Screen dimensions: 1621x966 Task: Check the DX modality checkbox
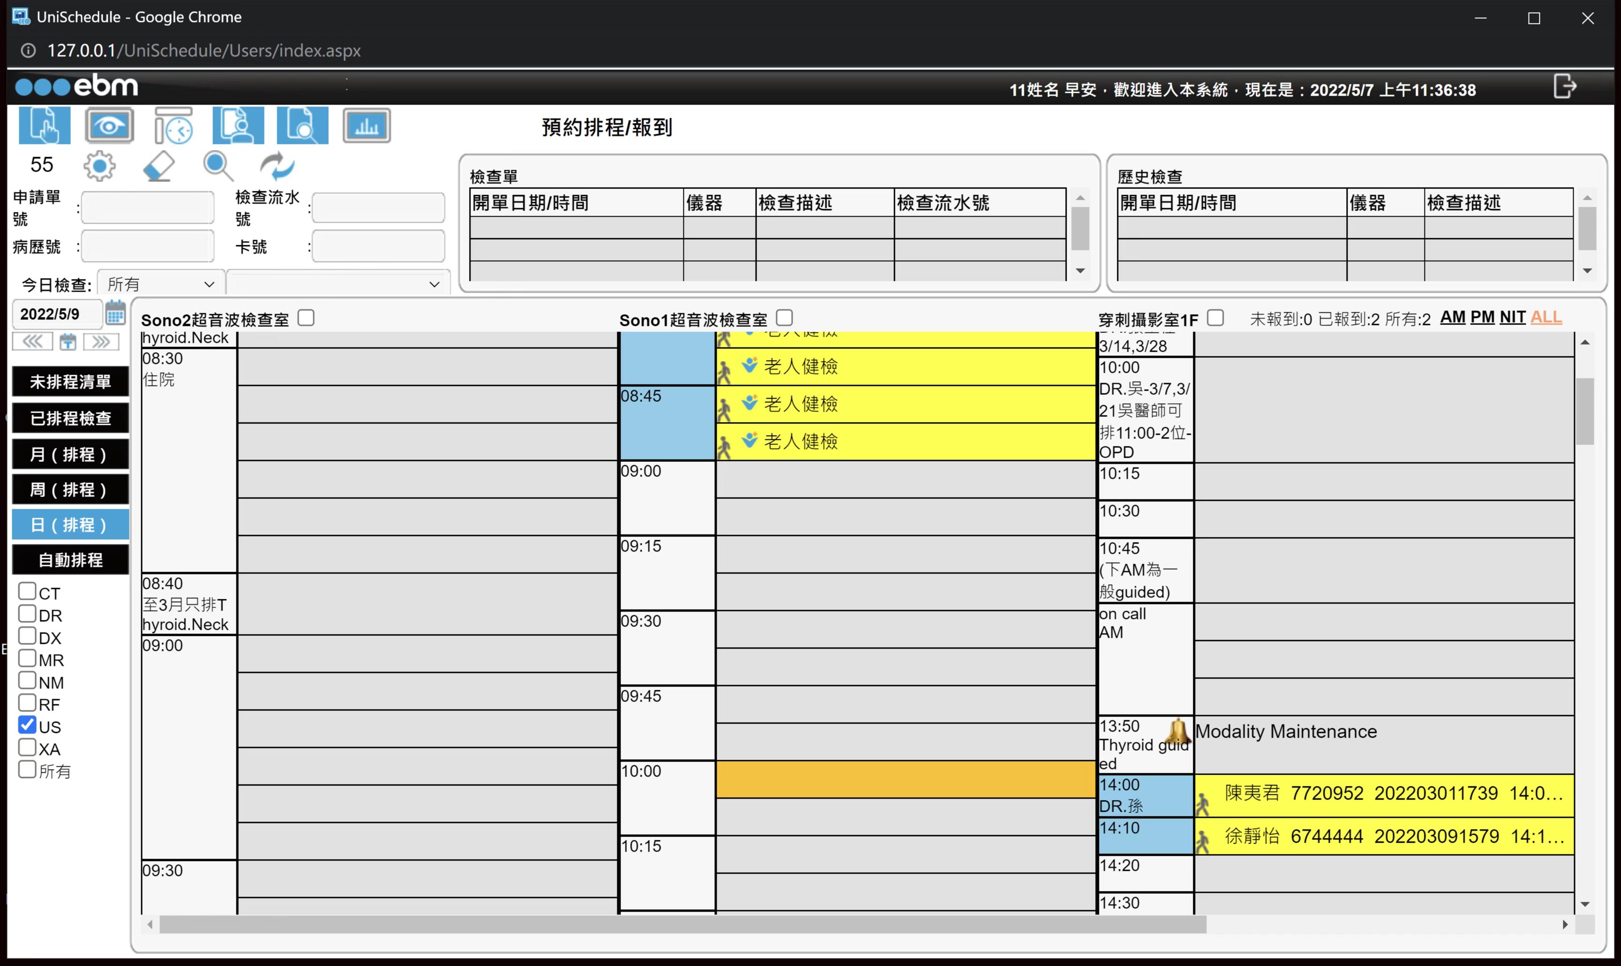(27, 635)
